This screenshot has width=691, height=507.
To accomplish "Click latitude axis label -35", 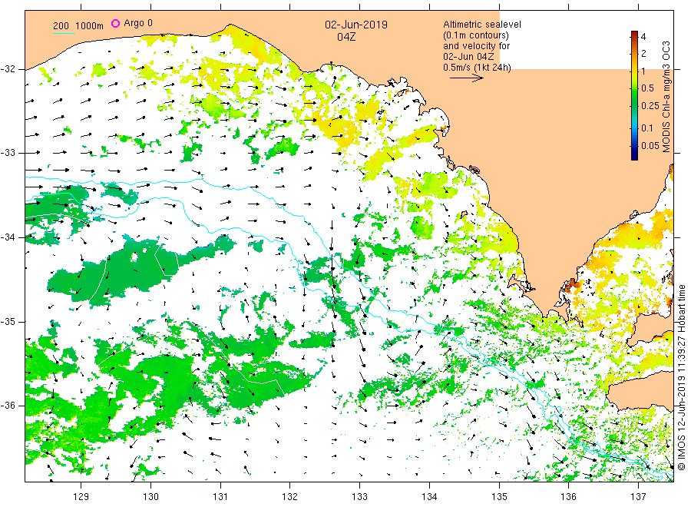I will (8, 322).
